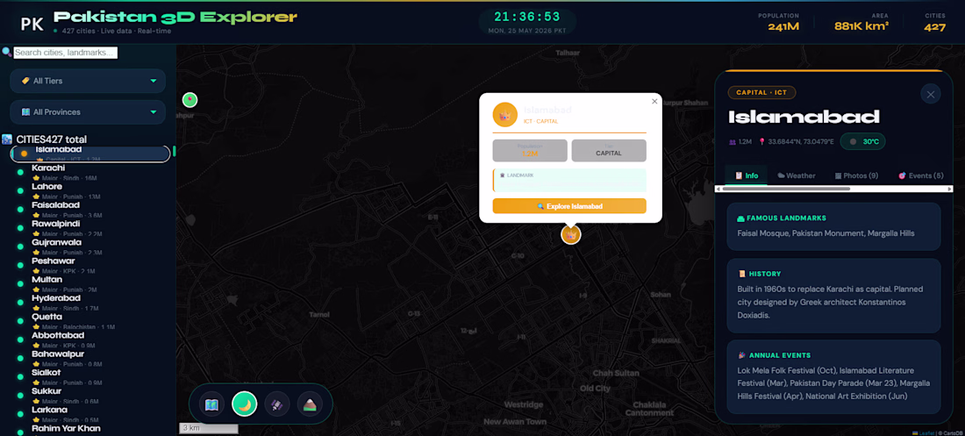This screenshot has width=965, height=436.
Task: Select Peshawar in the cities list
Action: click(x=90, y=266)
